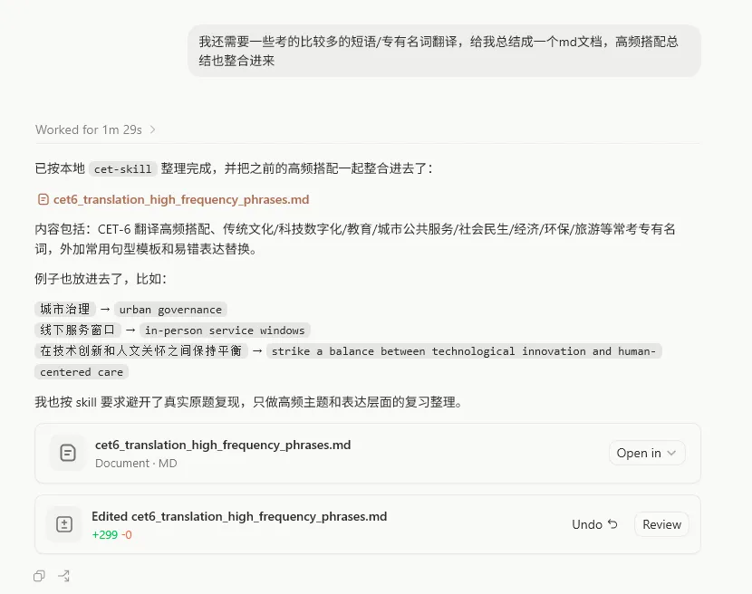
Task: Click the share/export arrow icon below response
Action: pos(63,576)
